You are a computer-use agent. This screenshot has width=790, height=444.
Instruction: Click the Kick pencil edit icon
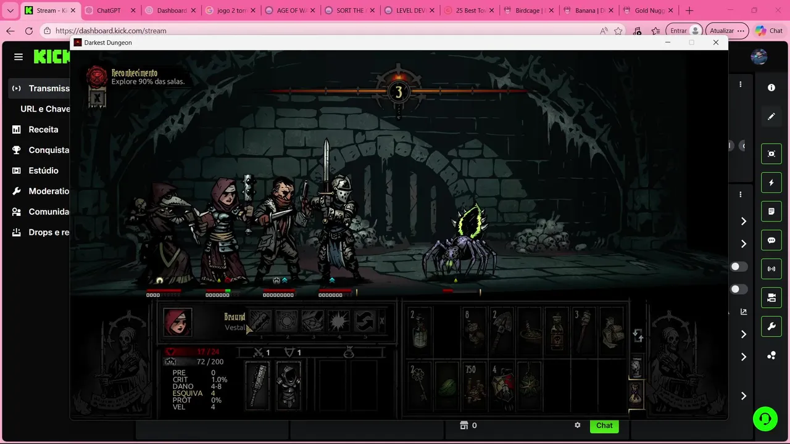coord(771,116)
